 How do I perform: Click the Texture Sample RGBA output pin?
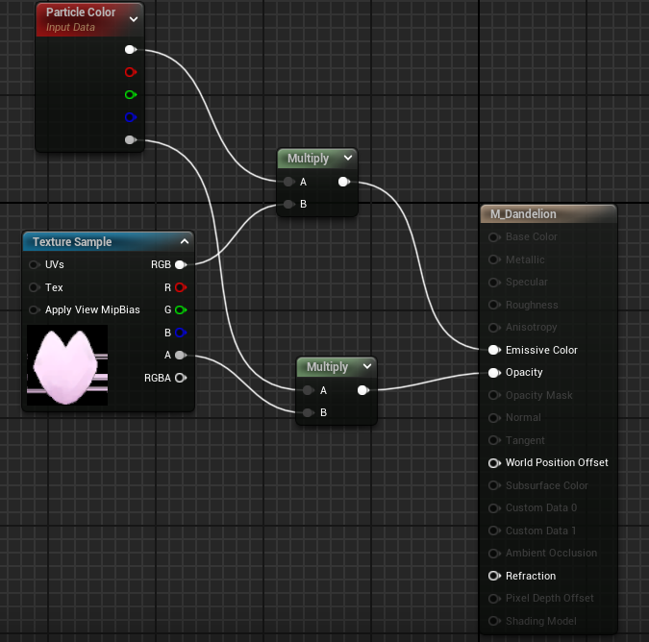180,378
